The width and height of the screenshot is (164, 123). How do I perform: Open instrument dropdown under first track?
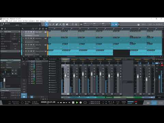pyautogui.click(x=32, y=36)
